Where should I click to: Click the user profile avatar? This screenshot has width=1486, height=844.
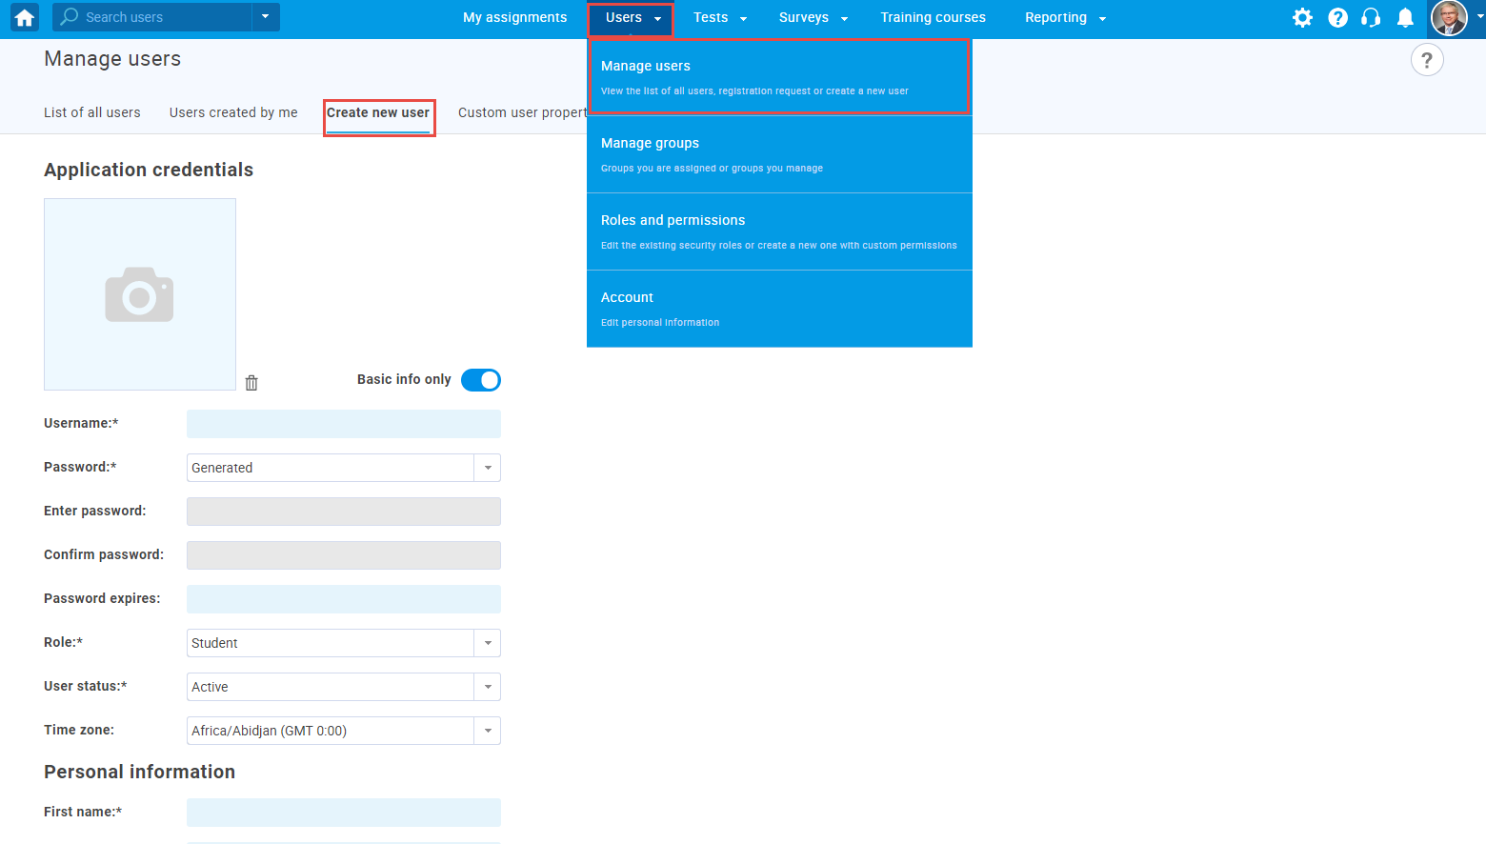(1449, 17)
